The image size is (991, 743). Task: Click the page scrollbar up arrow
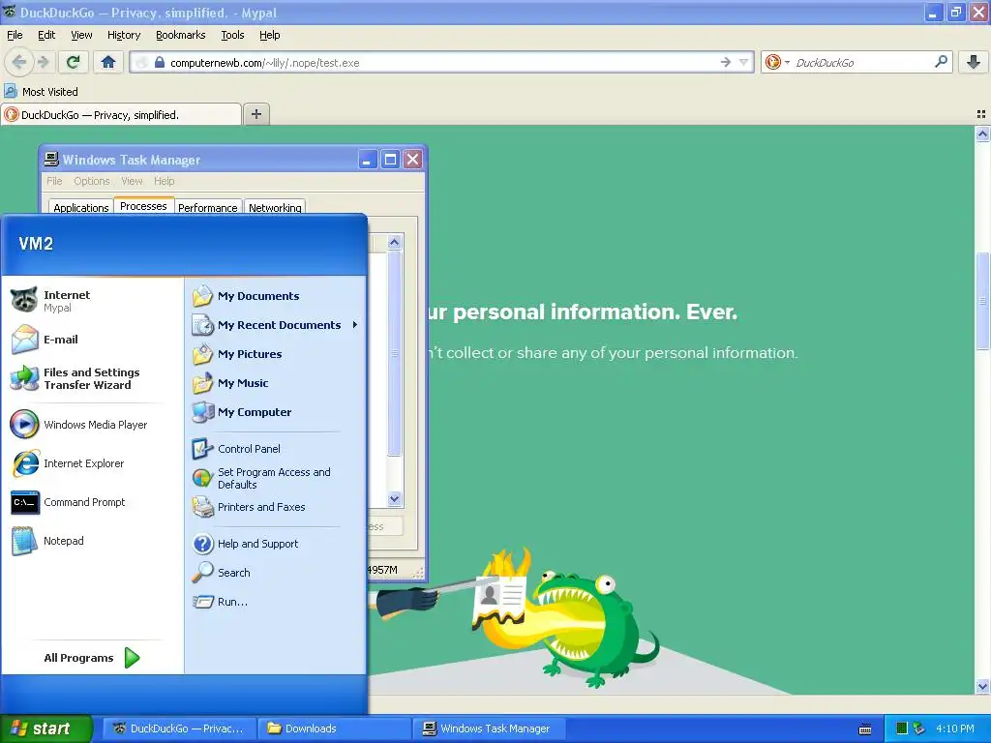click(x=982, y=134)
